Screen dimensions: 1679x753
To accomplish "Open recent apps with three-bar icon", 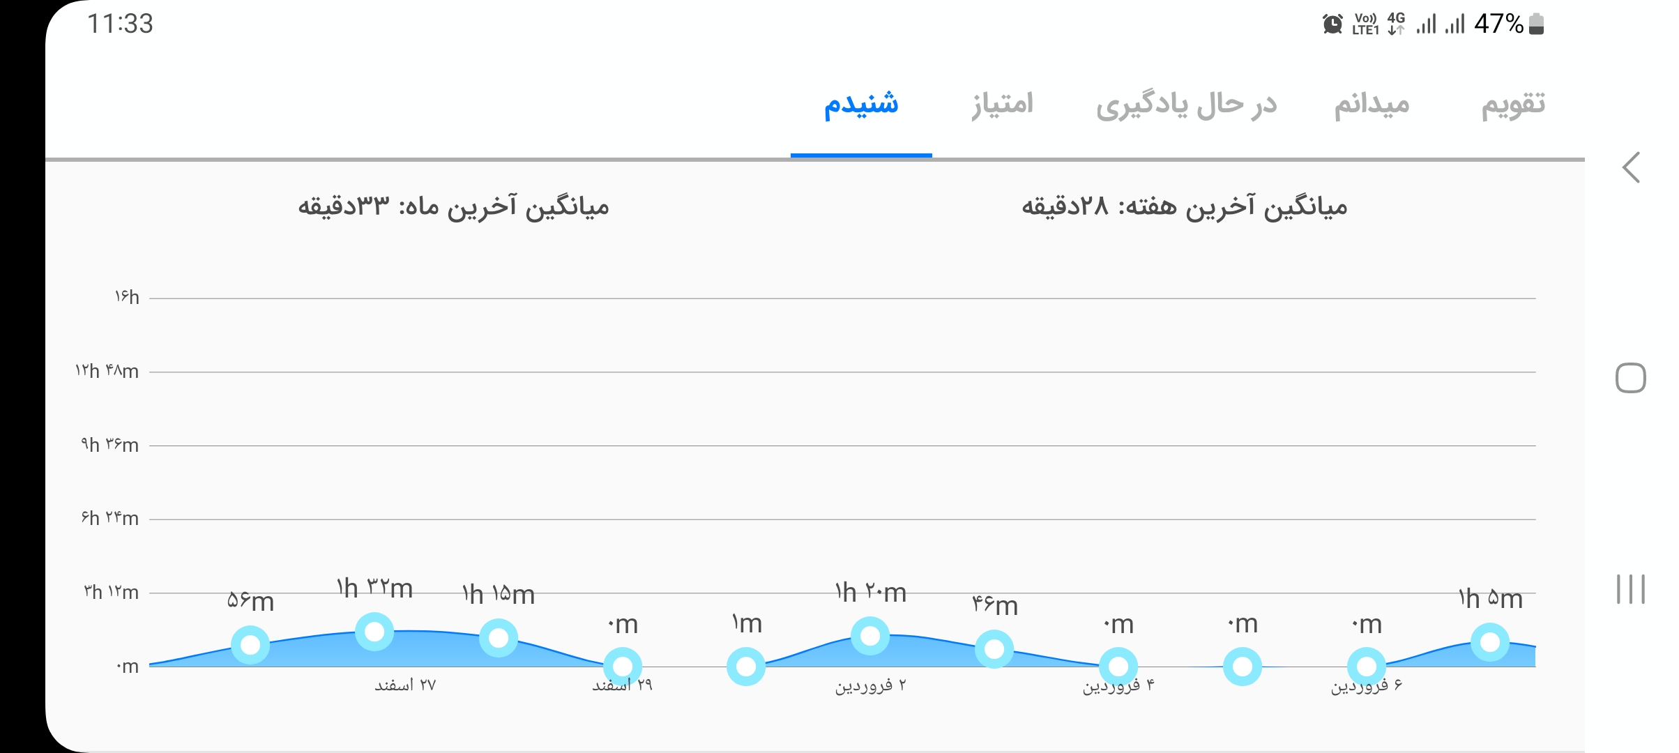I will point(1631,589).
